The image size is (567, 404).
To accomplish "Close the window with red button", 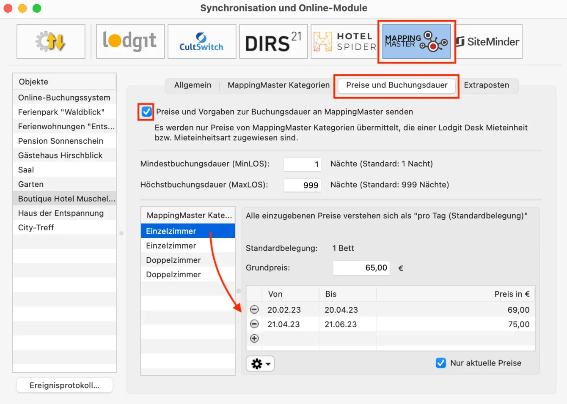I will pos(8,8).
